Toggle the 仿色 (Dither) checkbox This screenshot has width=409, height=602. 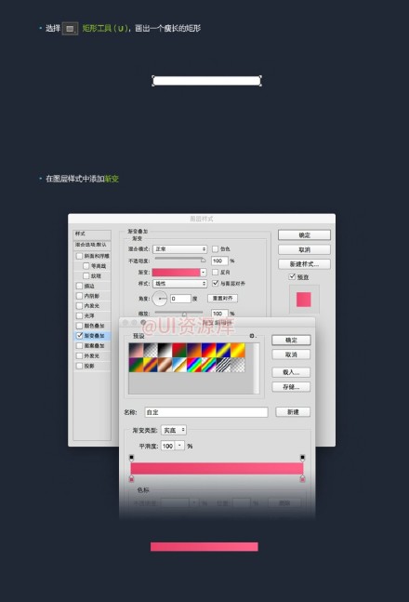click(x=216, y=249)
